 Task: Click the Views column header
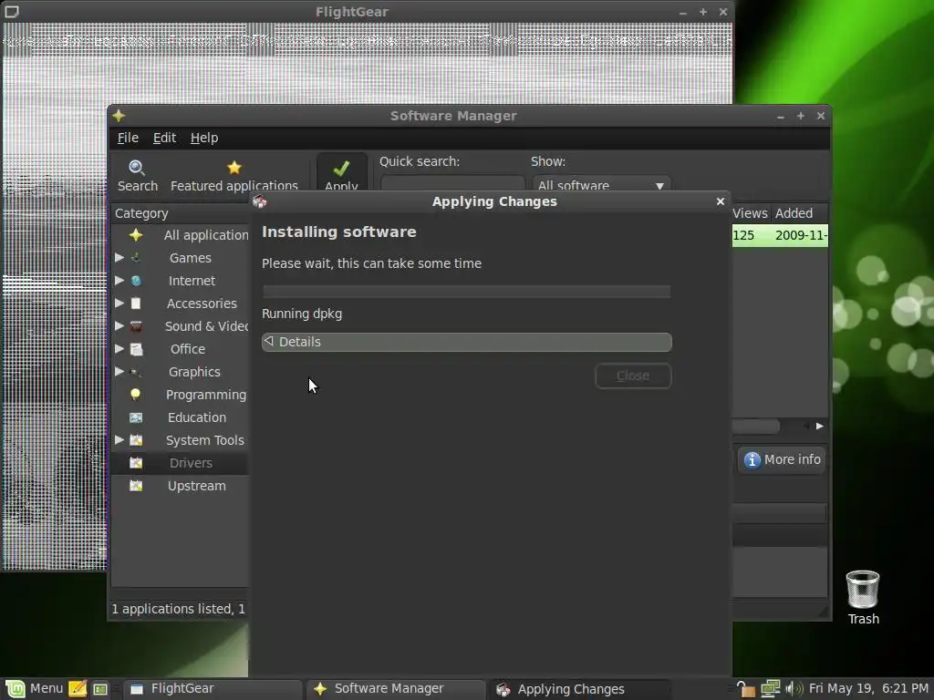tap(750, 213)
